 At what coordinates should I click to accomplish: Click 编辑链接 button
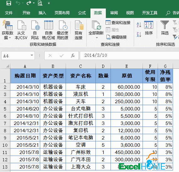coord(116,37)
